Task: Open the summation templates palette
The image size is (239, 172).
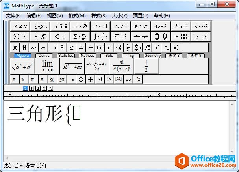Action: tap(80, 37)
